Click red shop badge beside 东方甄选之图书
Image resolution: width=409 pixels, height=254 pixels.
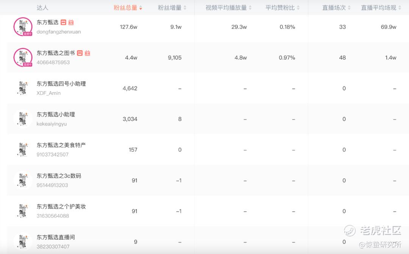click(x=80, y=53)
